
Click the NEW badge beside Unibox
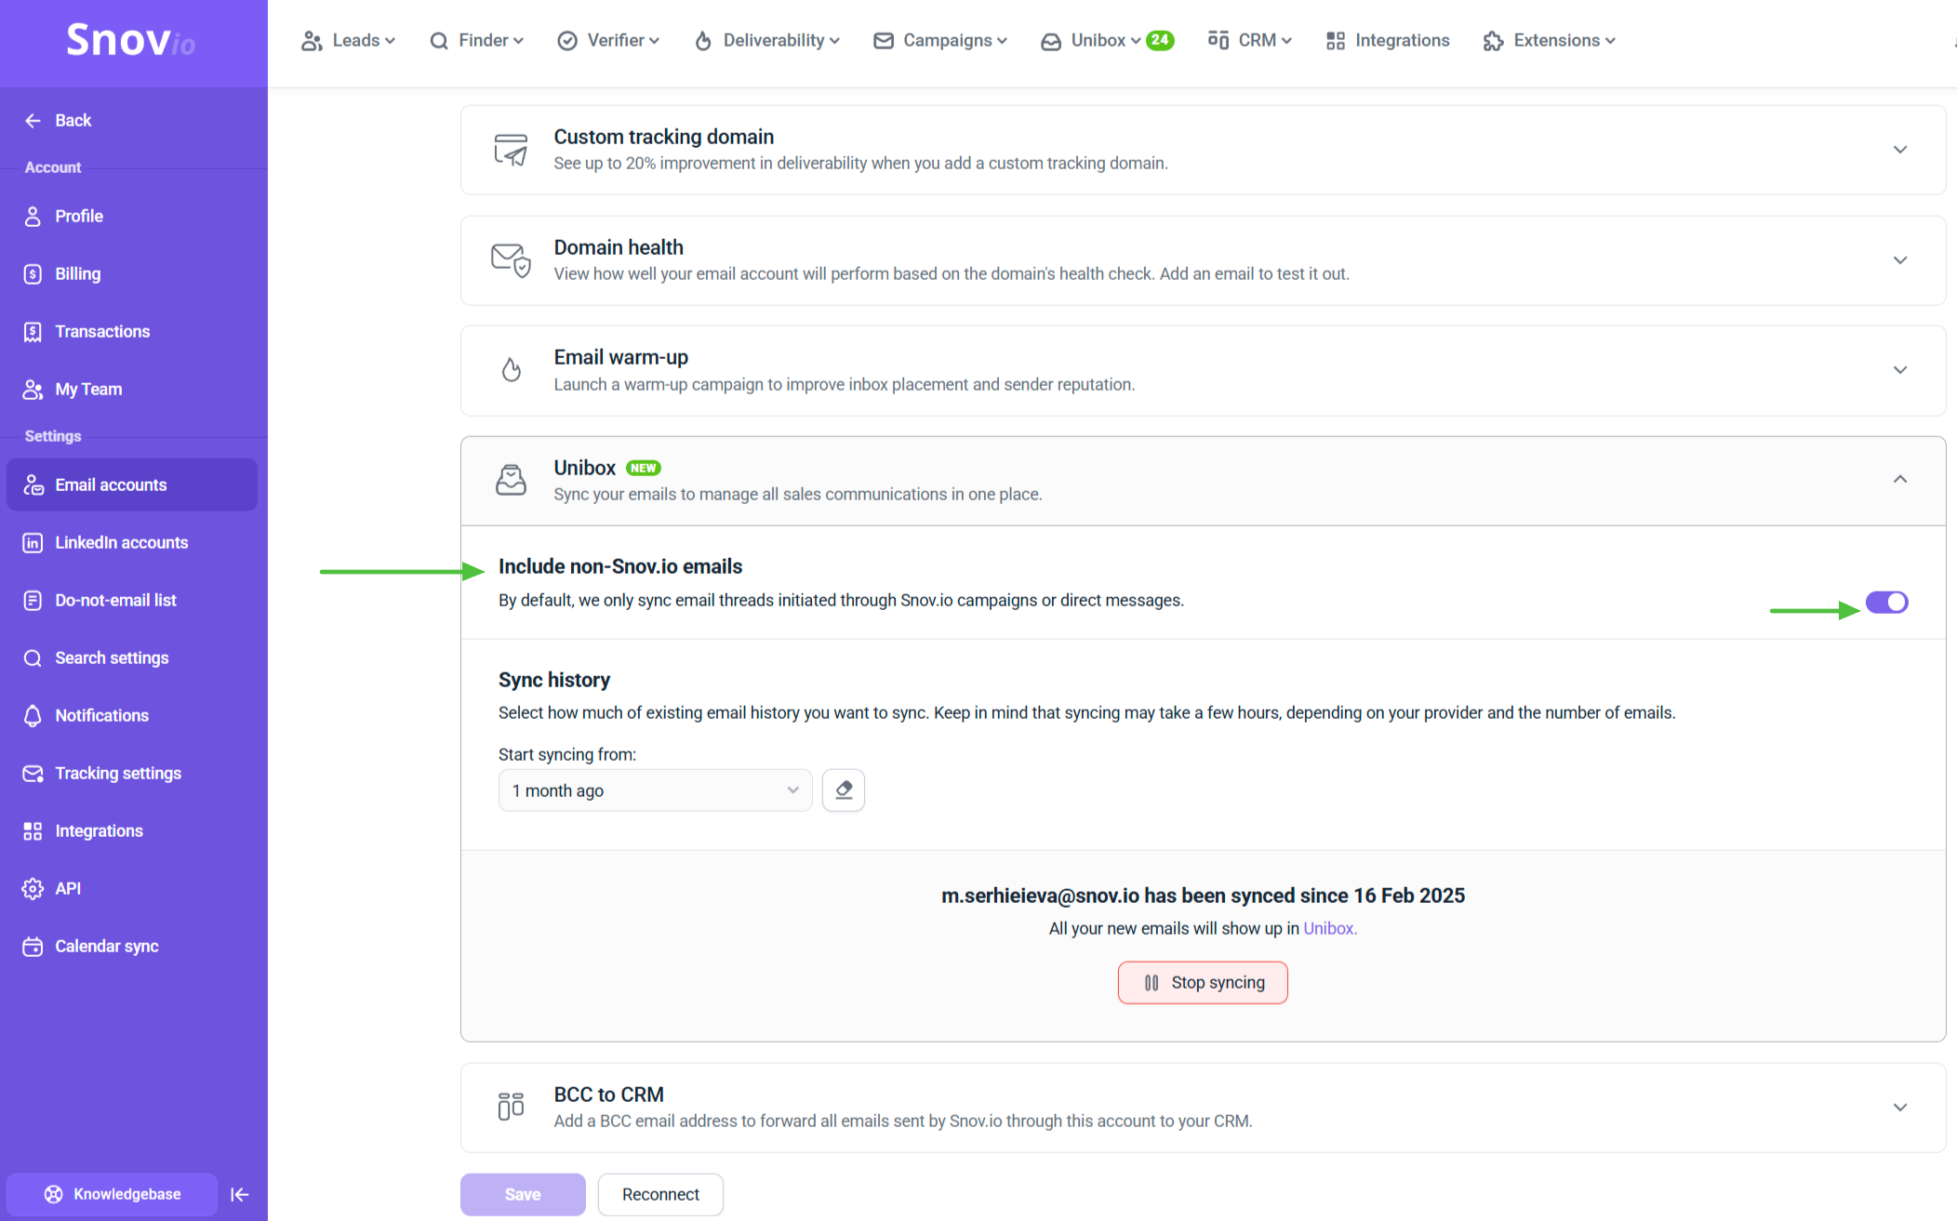coord(644,468)
